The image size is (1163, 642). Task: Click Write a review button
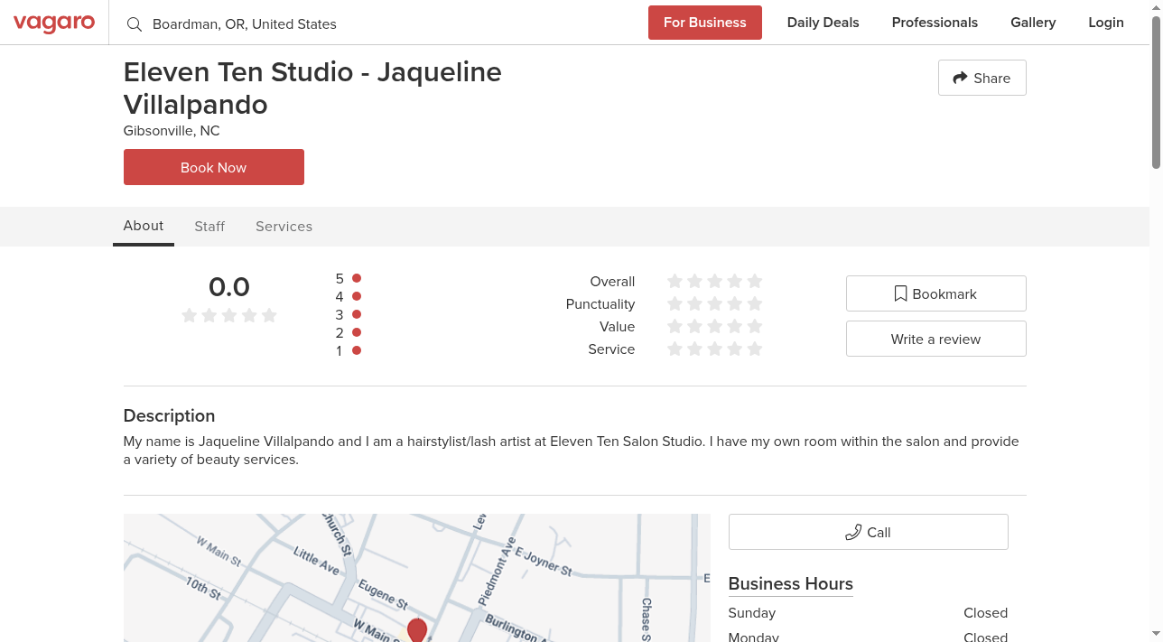pos(936,339)
